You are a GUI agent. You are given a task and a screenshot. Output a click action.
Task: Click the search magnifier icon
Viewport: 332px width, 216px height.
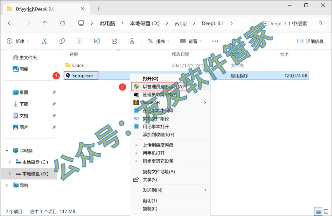click(321, 23)
